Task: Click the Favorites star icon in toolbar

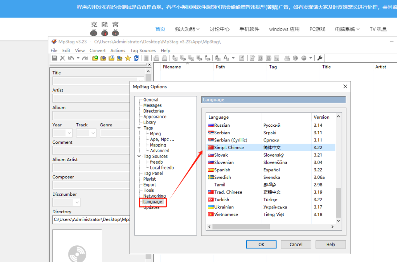Action: (x=128, y=58)
